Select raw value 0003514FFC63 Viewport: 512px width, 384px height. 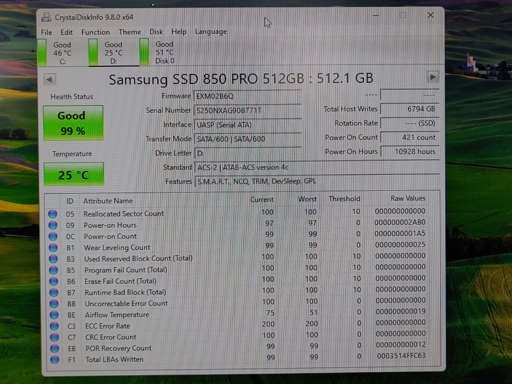pos(401,356)
